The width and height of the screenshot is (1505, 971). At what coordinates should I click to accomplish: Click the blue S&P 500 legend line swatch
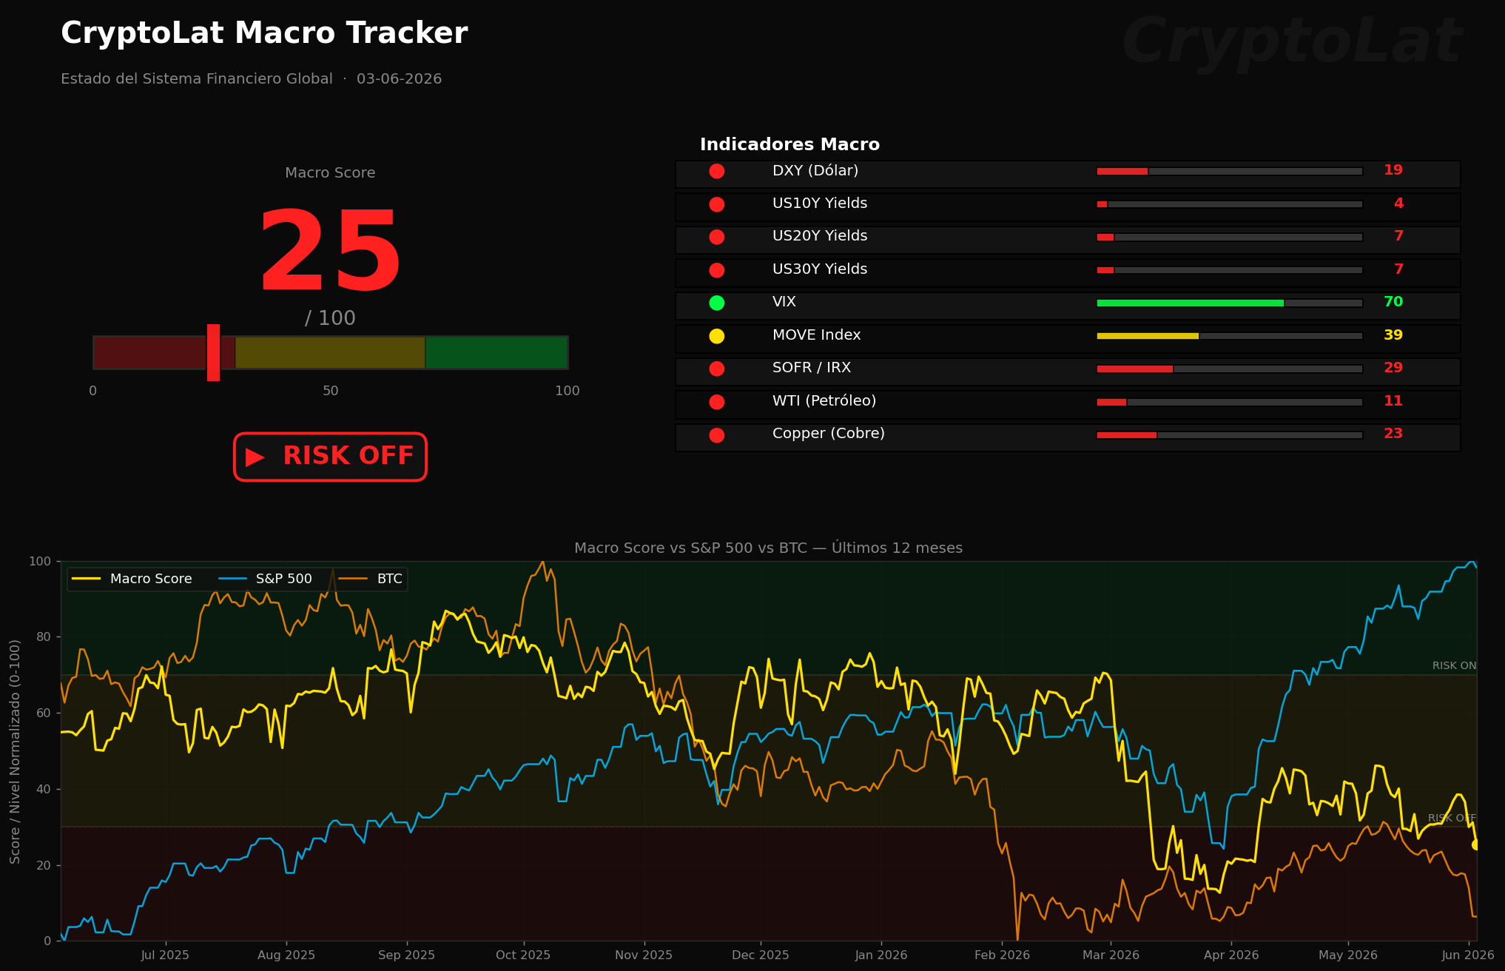coord(232,579)
